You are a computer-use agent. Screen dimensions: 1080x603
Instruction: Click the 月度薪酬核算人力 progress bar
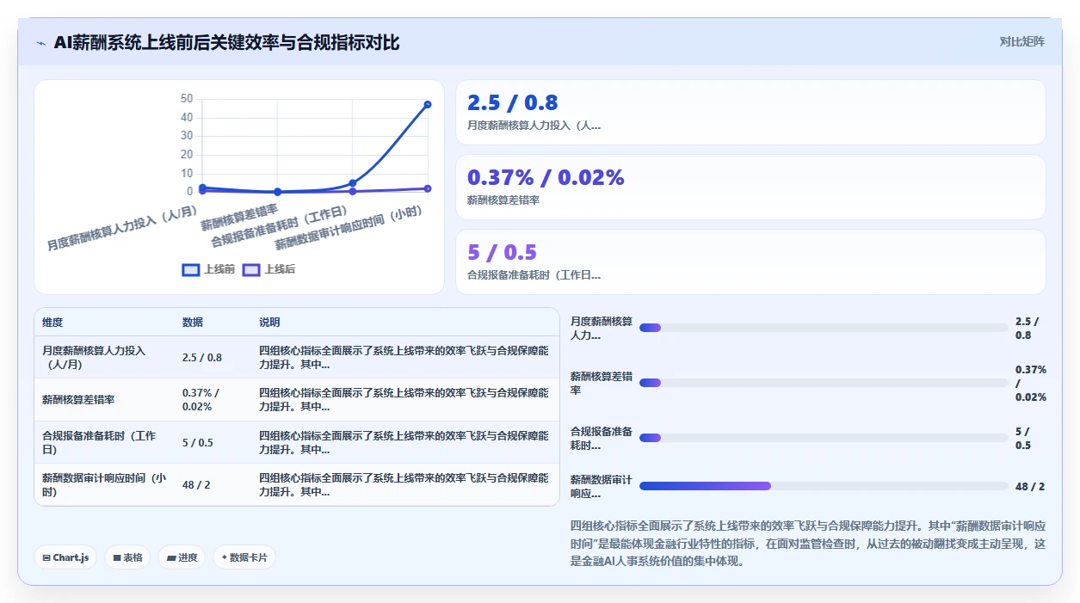pos(824,328)
